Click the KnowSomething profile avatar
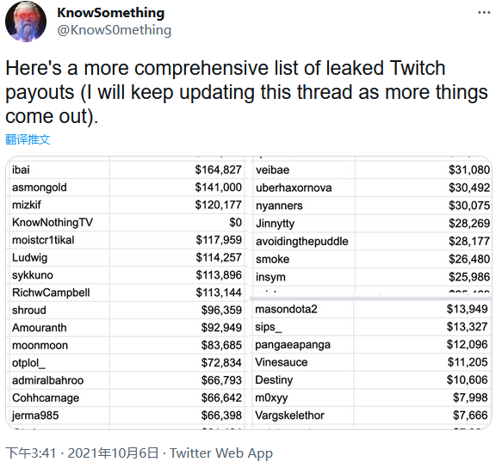Screen dimensions: 502x468 pyautogui.click(x=26, y=22)
